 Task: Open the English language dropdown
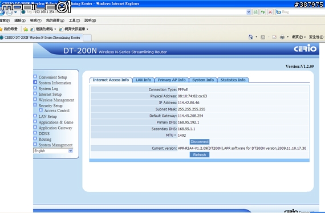[71, 151]
